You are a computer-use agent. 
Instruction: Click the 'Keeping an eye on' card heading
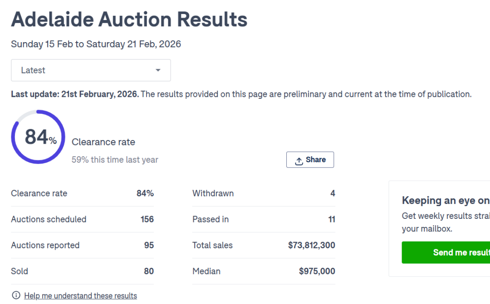pyautogui.click(x=445, y=200)
